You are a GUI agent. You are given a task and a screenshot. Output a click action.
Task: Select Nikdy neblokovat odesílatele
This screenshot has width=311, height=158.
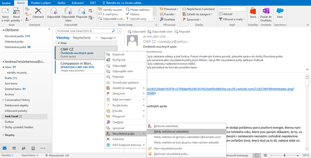(x=187, y=132)
